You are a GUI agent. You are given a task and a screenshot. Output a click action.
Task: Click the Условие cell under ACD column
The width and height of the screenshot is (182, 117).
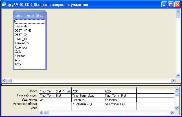120,100
